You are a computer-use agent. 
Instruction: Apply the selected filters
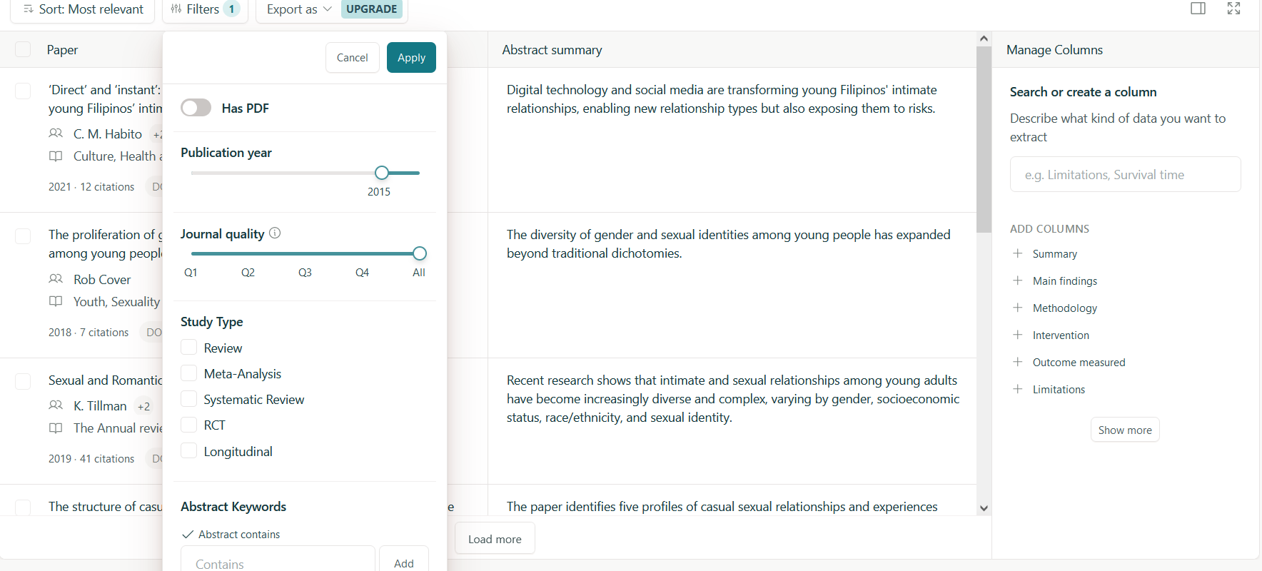tap(411, 58)
